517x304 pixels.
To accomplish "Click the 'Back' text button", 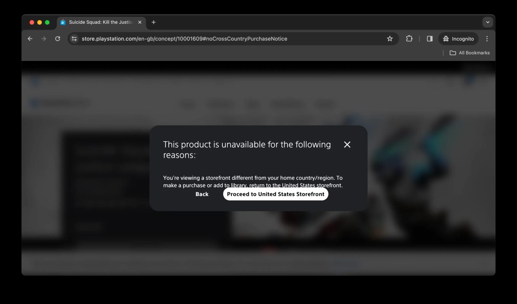I will [x=202, y=194].
